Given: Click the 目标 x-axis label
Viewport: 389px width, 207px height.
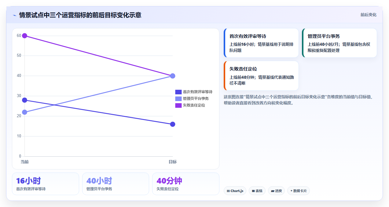Looking at the screenshot, I should coord(173,162).
